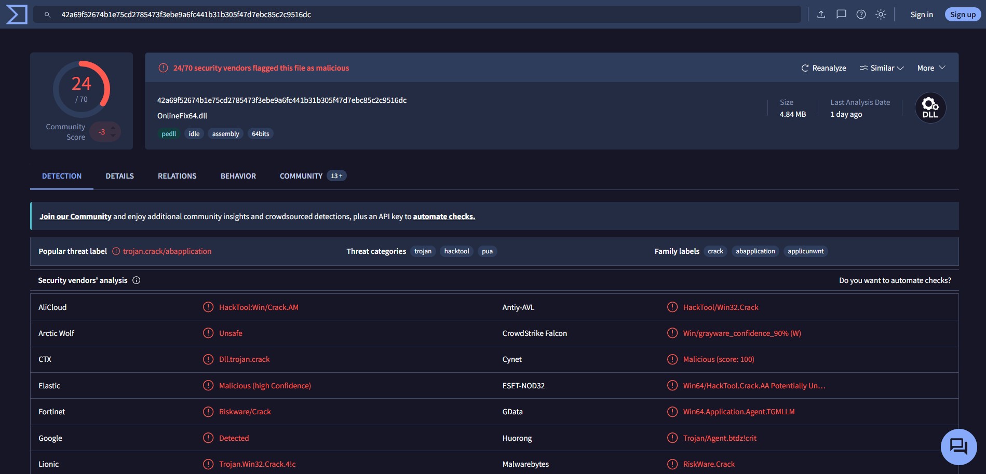
Task: Click the Sign up button
Action: click(x=963, y=15)
